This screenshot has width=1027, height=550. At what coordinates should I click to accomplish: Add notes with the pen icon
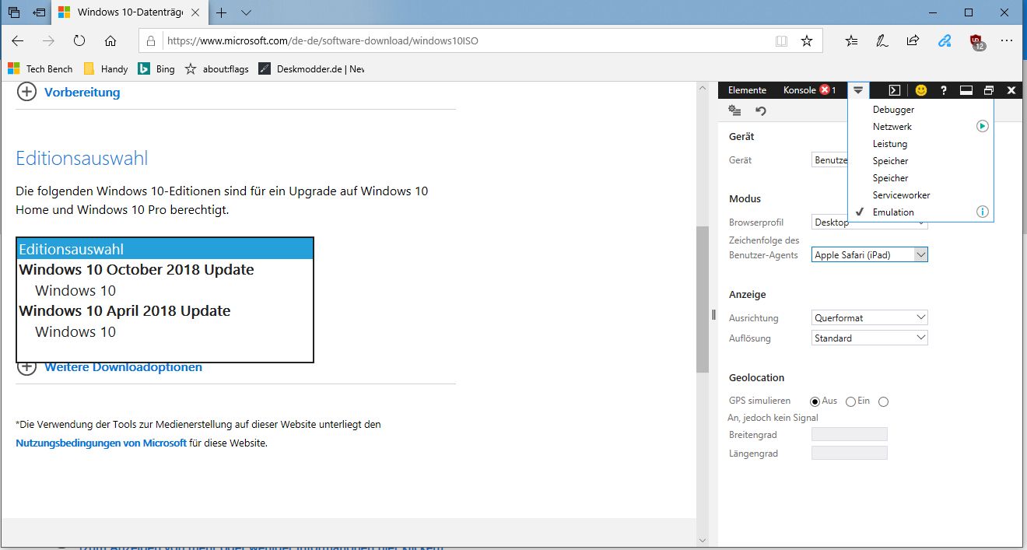pyautogui.click(x=882, y=40)
